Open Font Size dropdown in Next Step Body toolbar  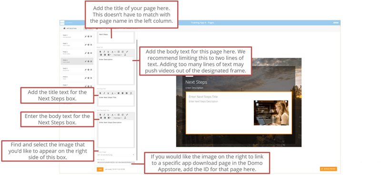[118, 118]
